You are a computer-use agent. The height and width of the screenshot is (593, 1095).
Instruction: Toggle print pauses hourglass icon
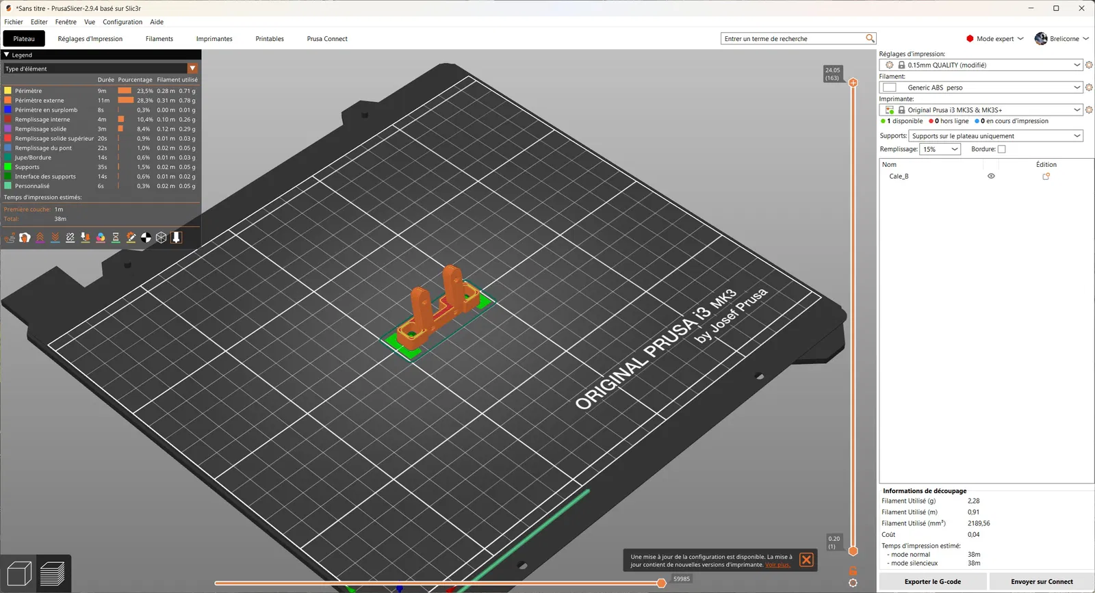pyautogui.click(x=116, y=237)
